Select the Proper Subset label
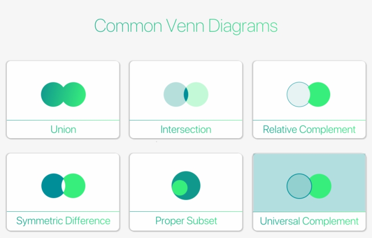 pos(186,221)
